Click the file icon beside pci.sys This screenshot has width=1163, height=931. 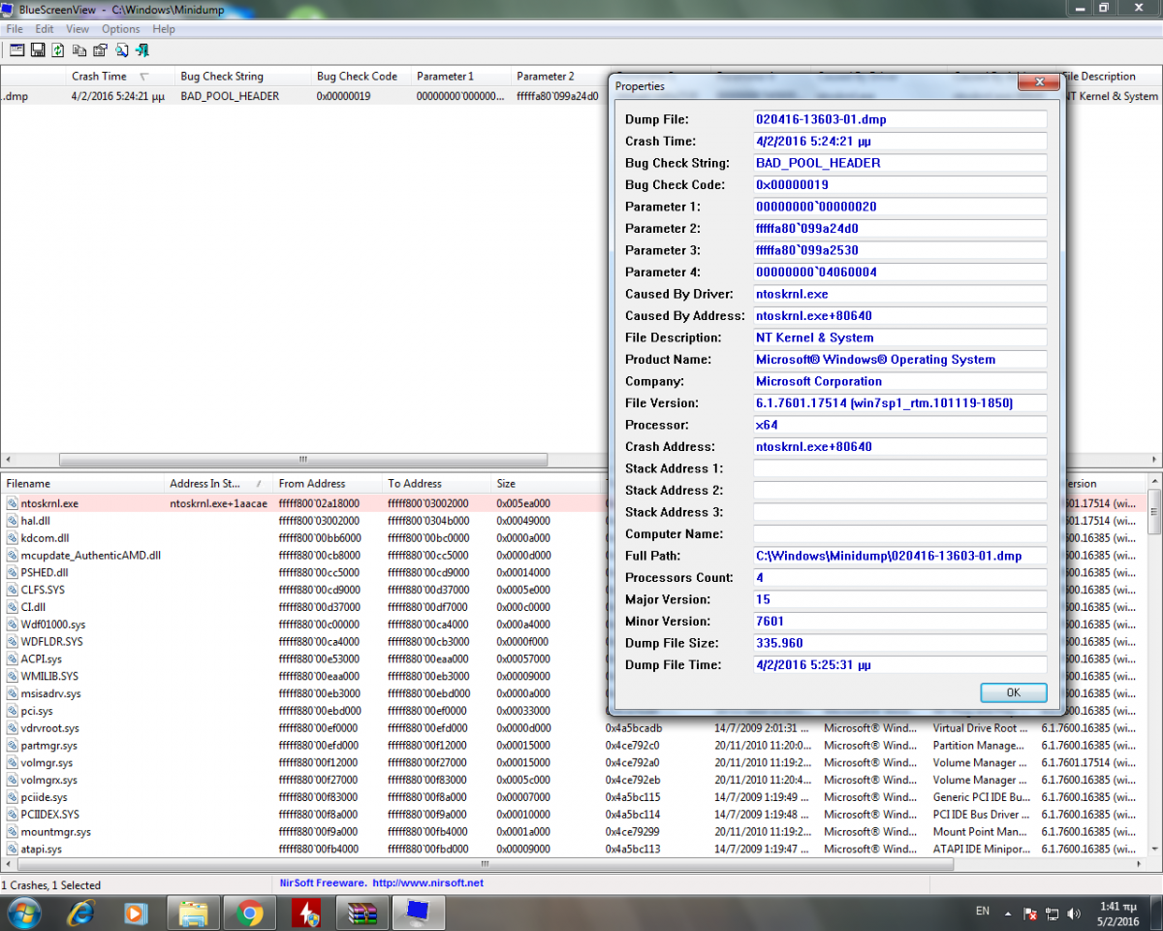point(12,711)
